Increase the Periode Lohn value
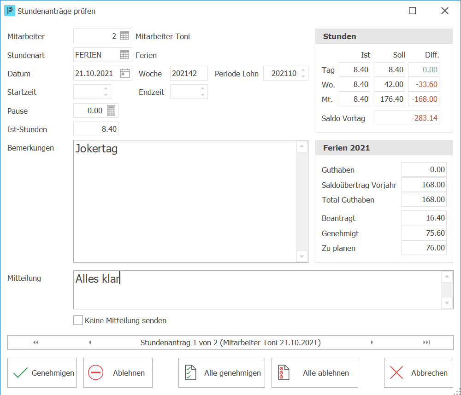The height and width of the screenshot is (395, 461). coord(303,70)
